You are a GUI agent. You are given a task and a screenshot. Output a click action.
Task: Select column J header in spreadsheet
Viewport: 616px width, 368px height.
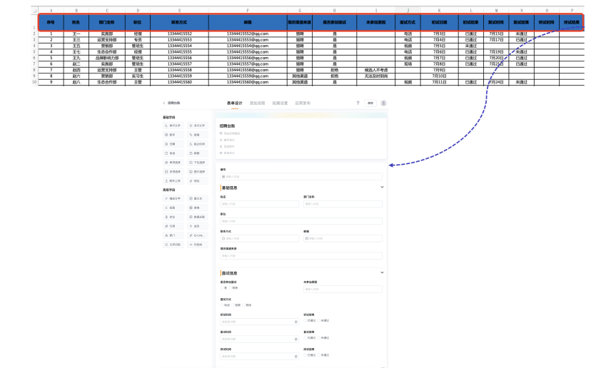point(408,10)
